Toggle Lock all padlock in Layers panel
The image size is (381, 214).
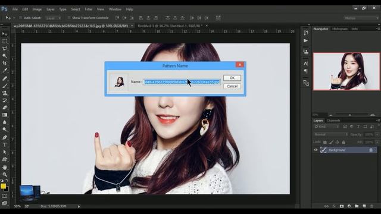coord(343,142)
